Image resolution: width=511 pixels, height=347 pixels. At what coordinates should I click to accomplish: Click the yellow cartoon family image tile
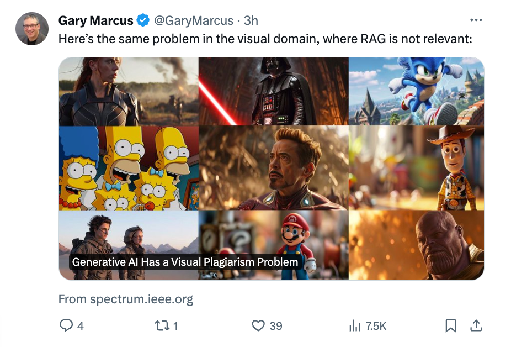click(x=129, y=168)
